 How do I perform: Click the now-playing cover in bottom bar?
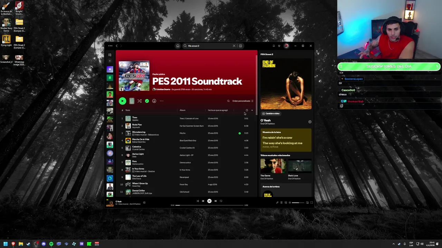tap(110, 203)
